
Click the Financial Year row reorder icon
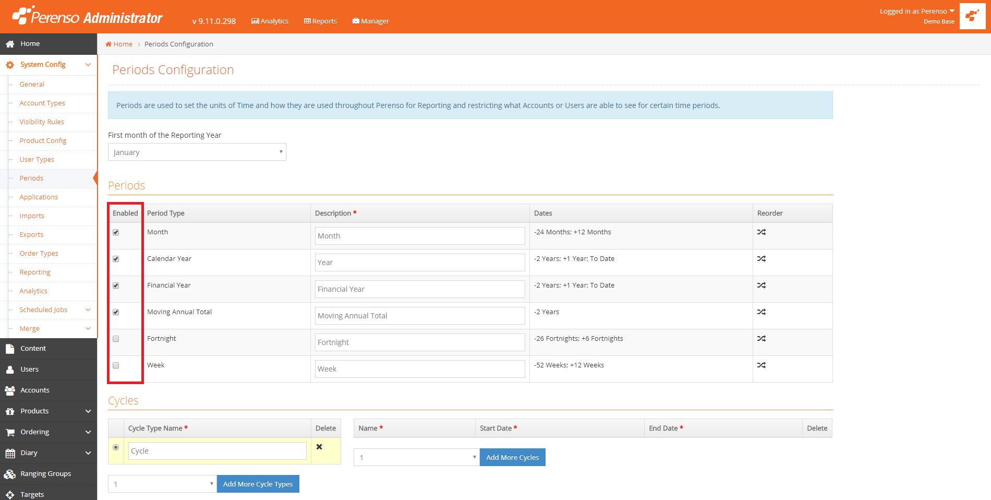pyautogui.click(x=762, y=285)
